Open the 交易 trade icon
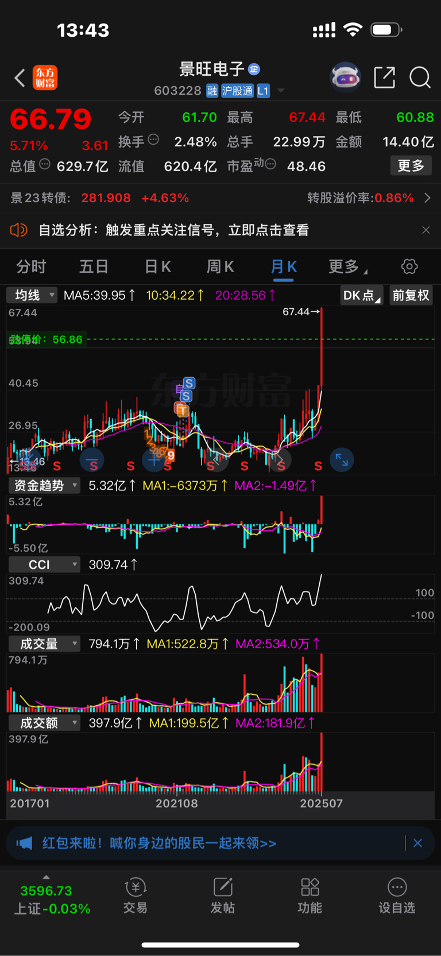The image size is (441, 956). pos(136,896)
